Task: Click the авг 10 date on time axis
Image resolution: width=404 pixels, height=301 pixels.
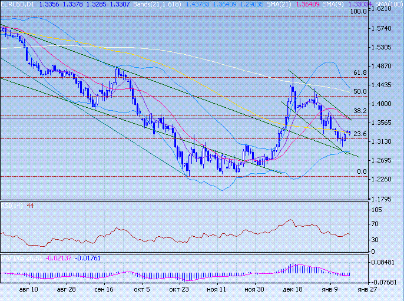Action: (29, 290)
